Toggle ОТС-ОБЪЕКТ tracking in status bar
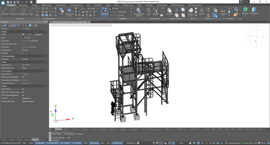270x145 pixels. pyautogui.click(x=65, y=143)
